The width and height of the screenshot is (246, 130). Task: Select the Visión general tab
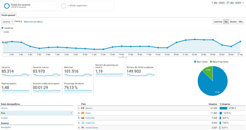tap(8, 15)
